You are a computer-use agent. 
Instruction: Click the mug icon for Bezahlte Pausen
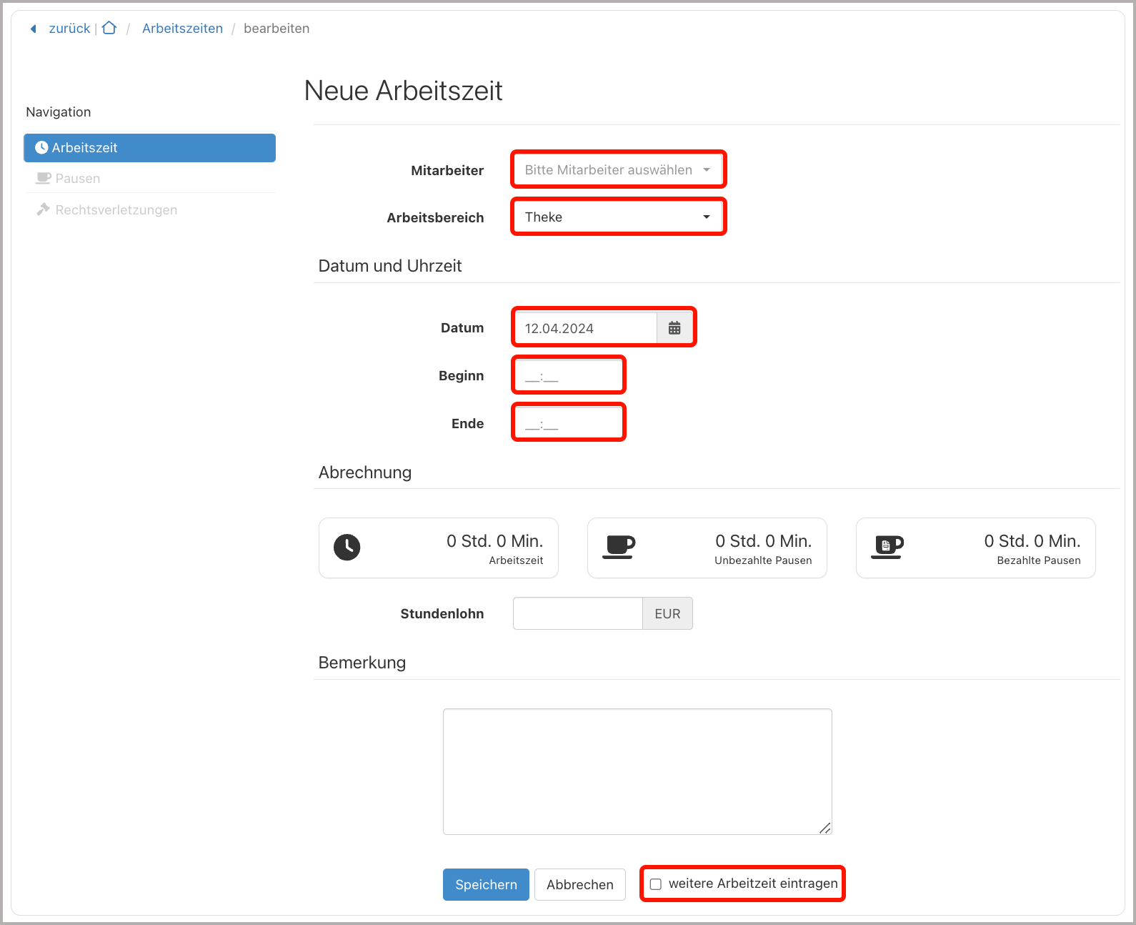click(x=887, y=547)
